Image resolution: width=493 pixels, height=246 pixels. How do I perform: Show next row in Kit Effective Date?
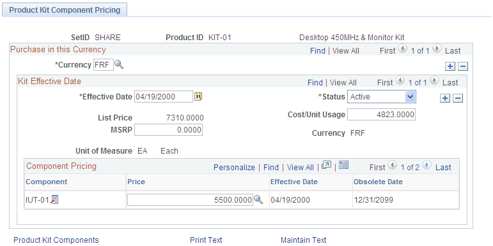tap(434, 80)
